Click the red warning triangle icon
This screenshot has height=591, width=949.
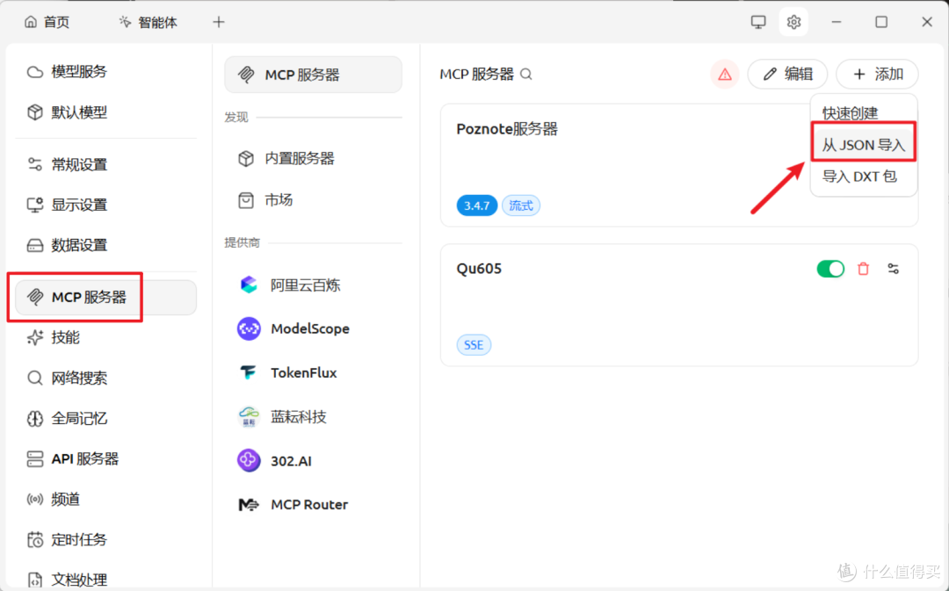tap(724, 75)
